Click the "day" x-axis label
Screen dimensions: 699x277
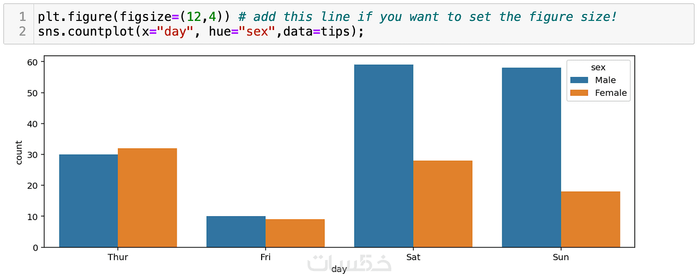(x=339, y=270)
